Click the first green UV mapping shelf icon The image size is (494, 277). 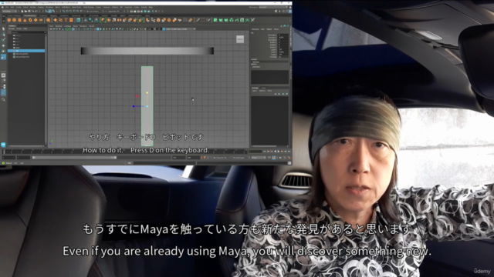[215, 20]
